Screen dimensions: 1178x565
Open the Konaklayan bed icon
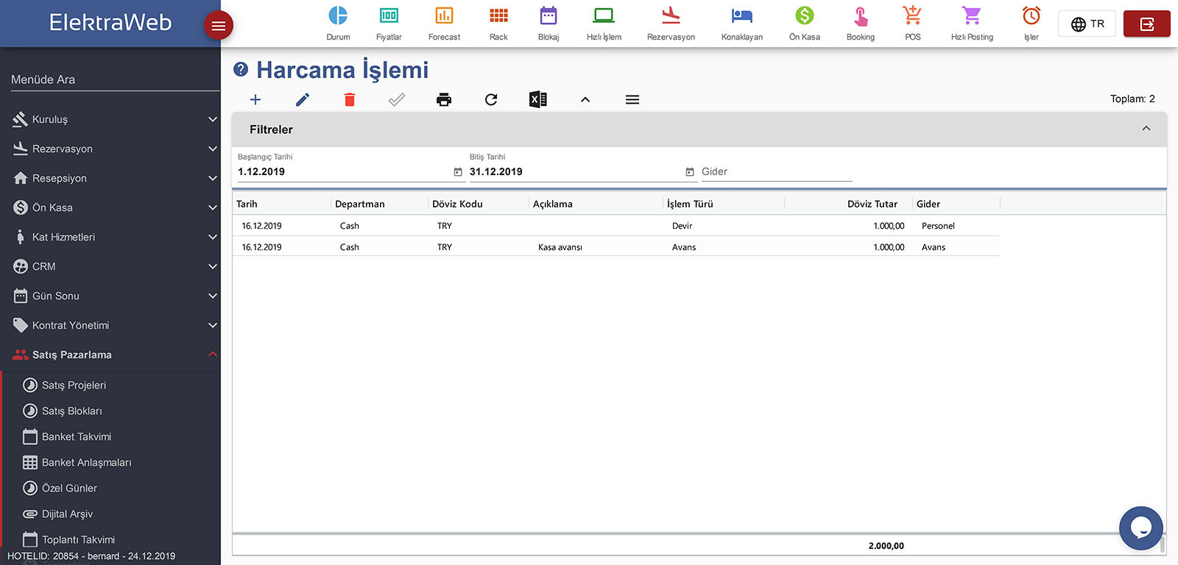(x=742, y=15)
